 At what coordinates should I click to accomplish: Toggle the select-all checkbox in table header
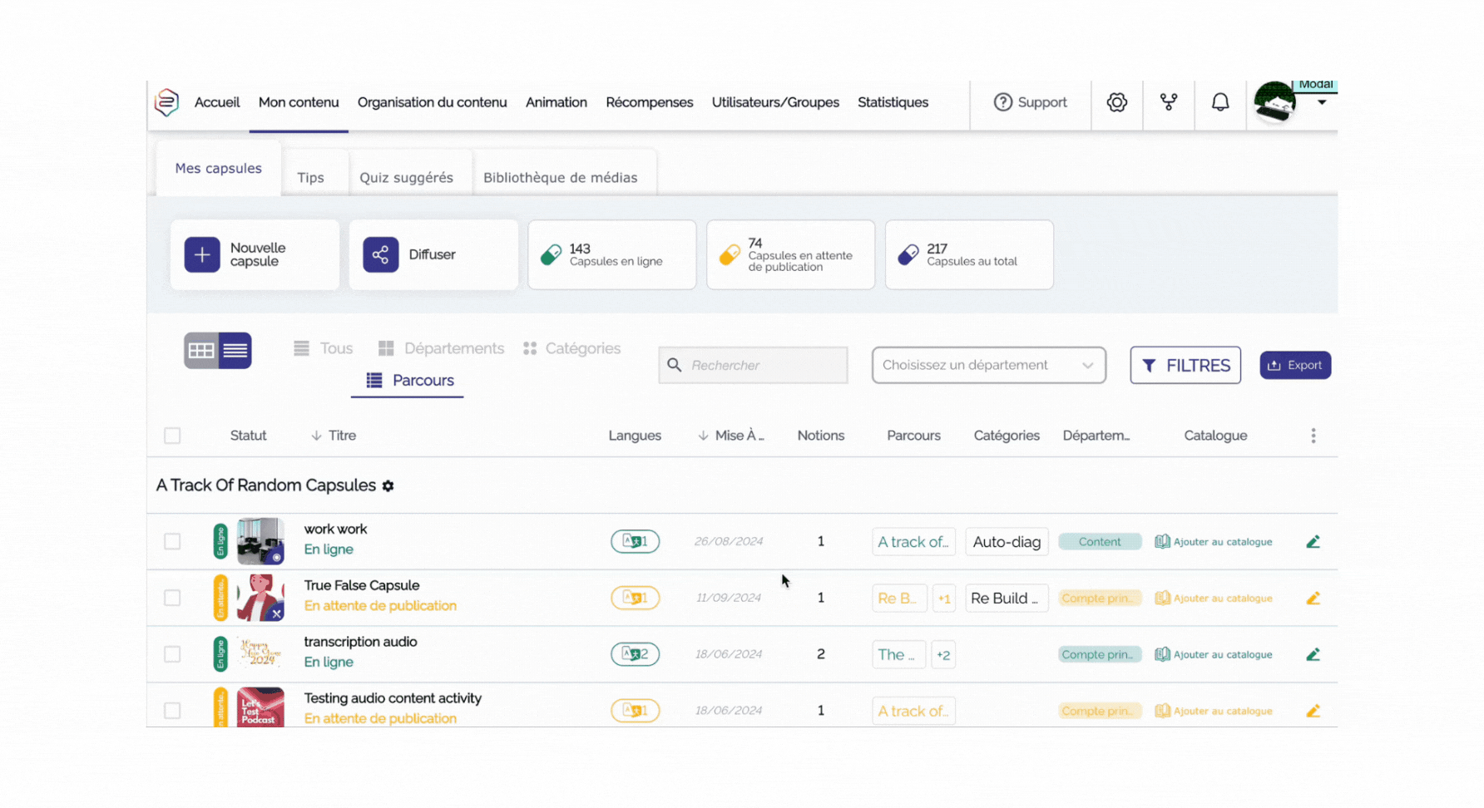[x=172, y=436]
